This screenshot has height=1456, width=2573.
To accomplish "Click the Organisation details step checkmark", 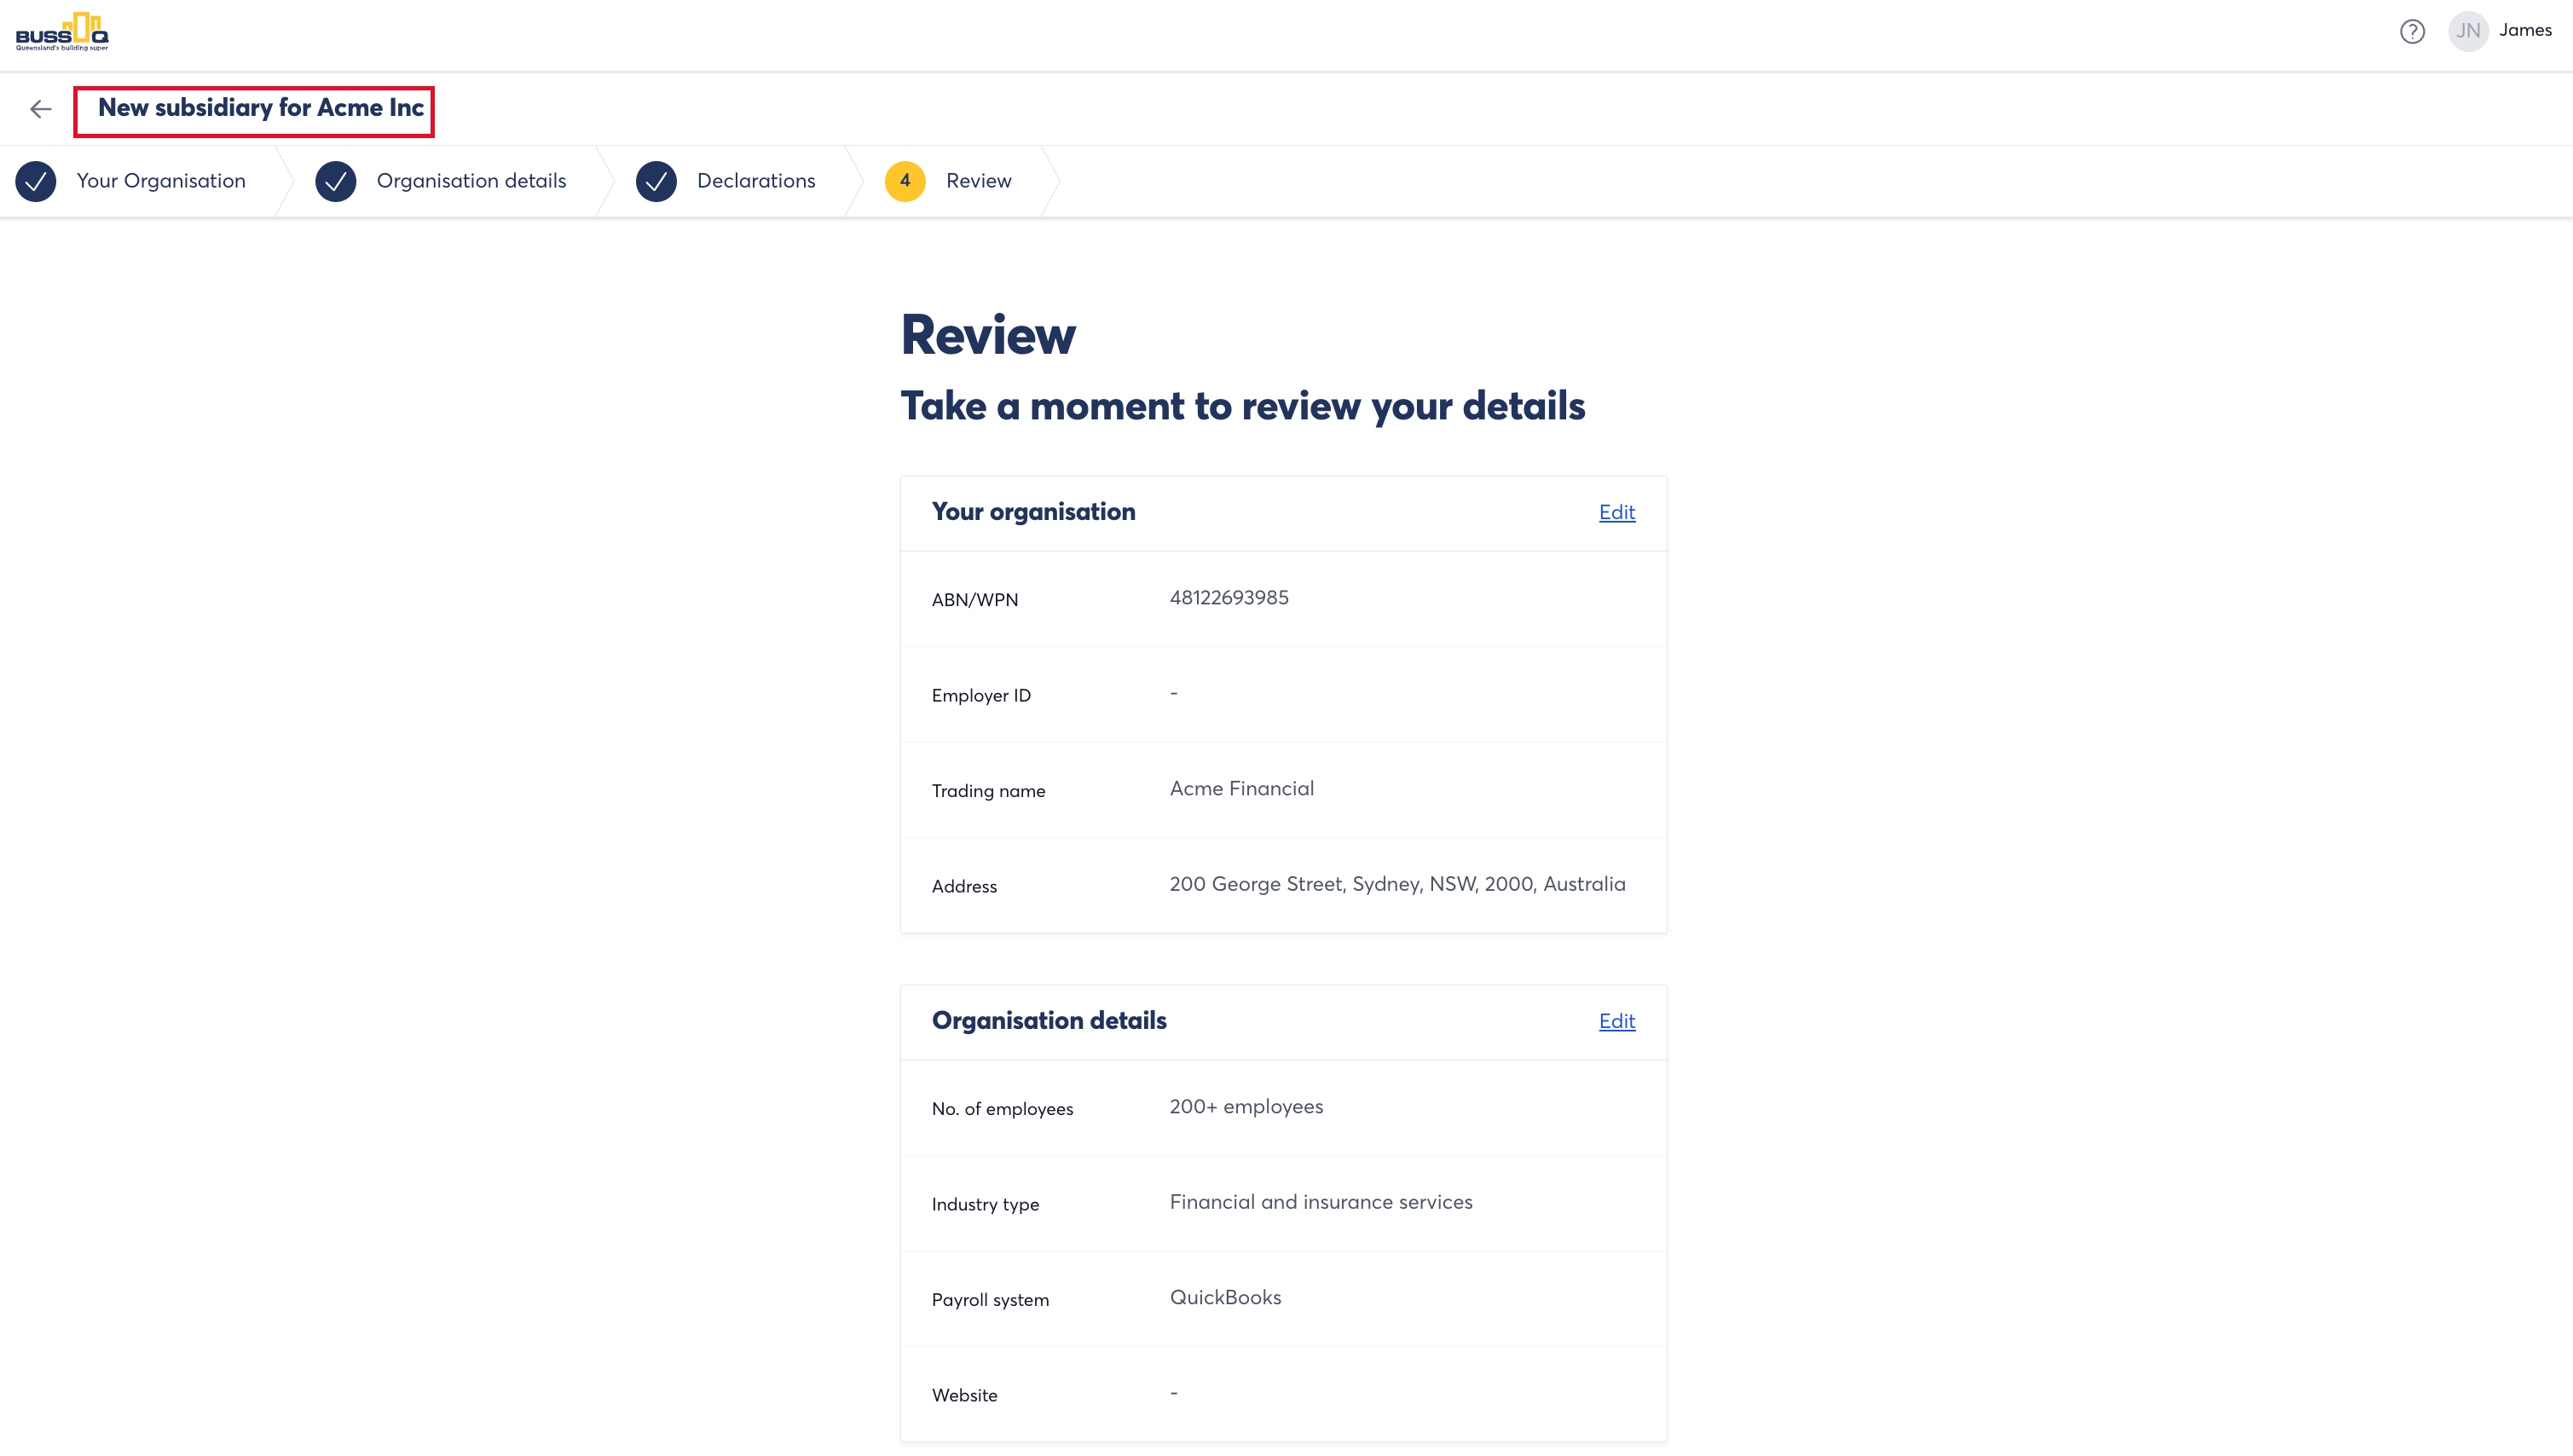I will coord(336,181).
